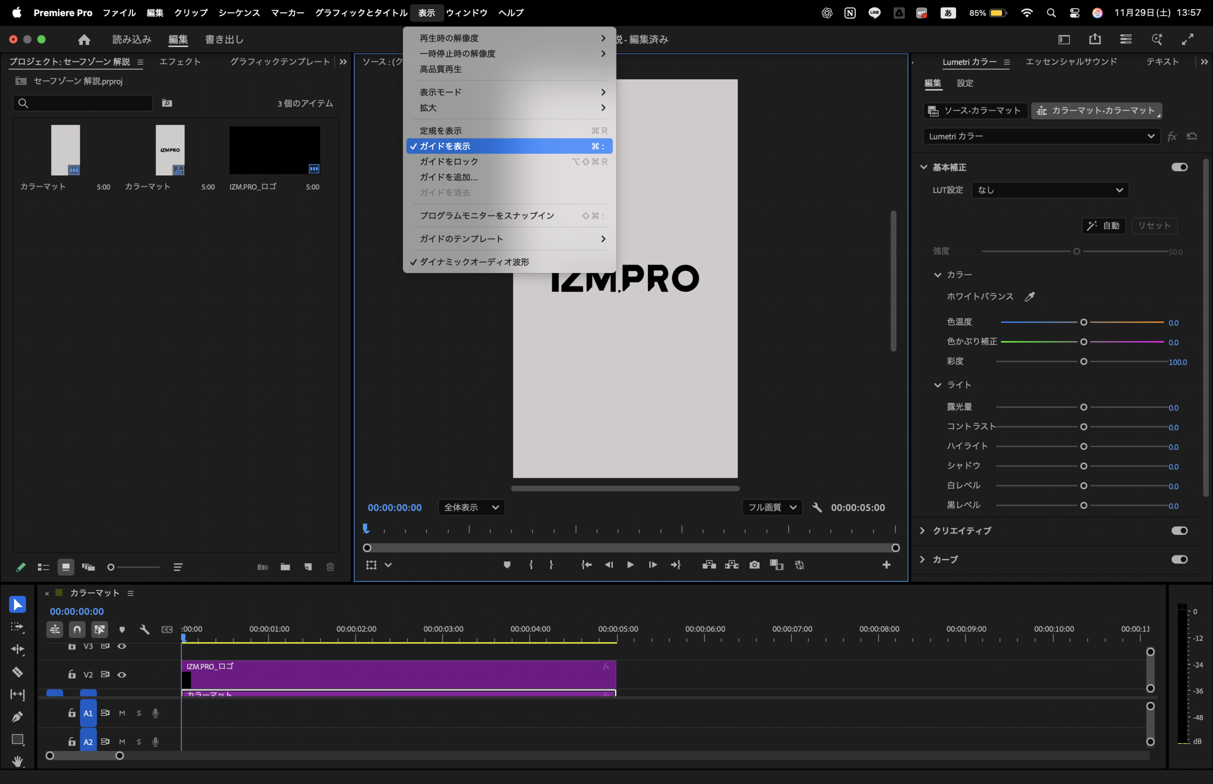The image size is (1213, 784).
Task: Select the Pen tool in timeline toolbox
Action: coord(17,717)
